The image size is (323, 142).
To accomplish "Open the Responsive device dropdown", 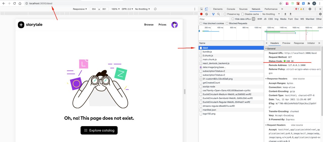I will coord(80,9).
